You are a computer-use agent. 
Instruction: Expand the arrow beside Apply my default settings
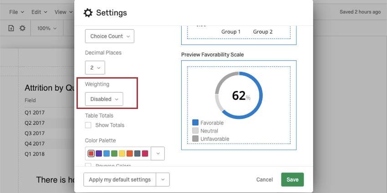click(163, 179)
